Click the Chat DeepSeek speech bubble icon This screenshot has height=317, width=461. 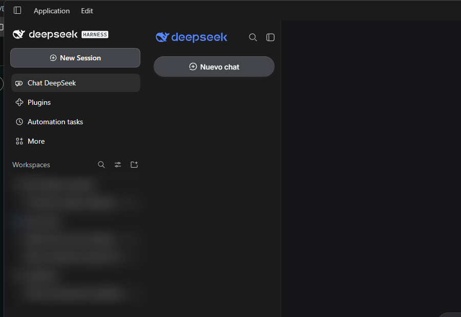[19, 83]
